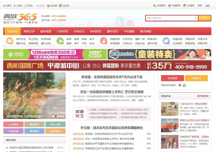Click green WeChat icon under member login
Image resolution: width=216 pixels, height=152 pixels.
184,85
